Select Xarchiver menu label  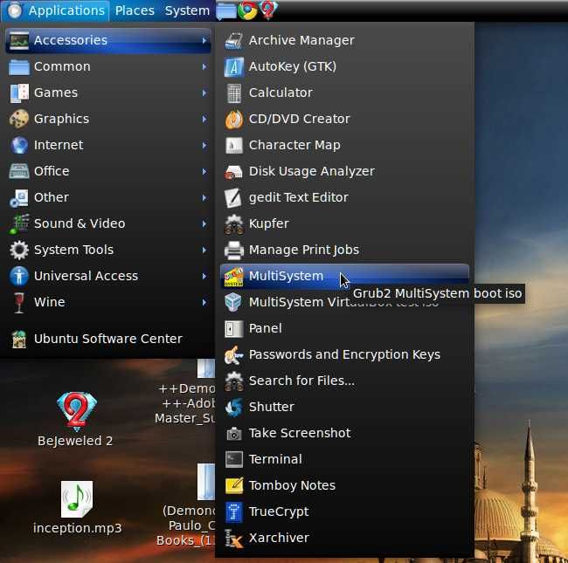coord(279,539)
